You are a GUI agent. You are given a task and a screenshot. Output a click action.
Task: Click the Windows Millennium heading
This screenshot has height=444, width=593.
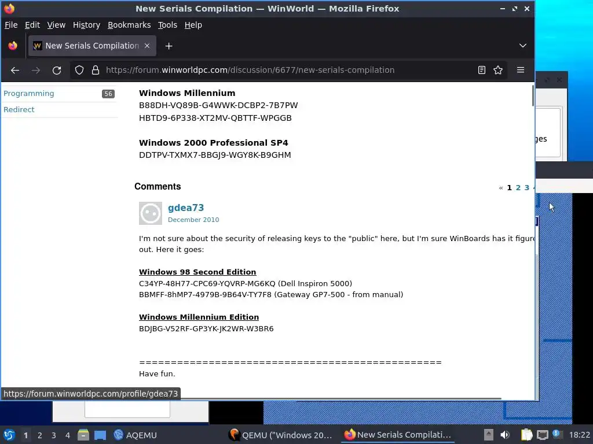point(187,93)
